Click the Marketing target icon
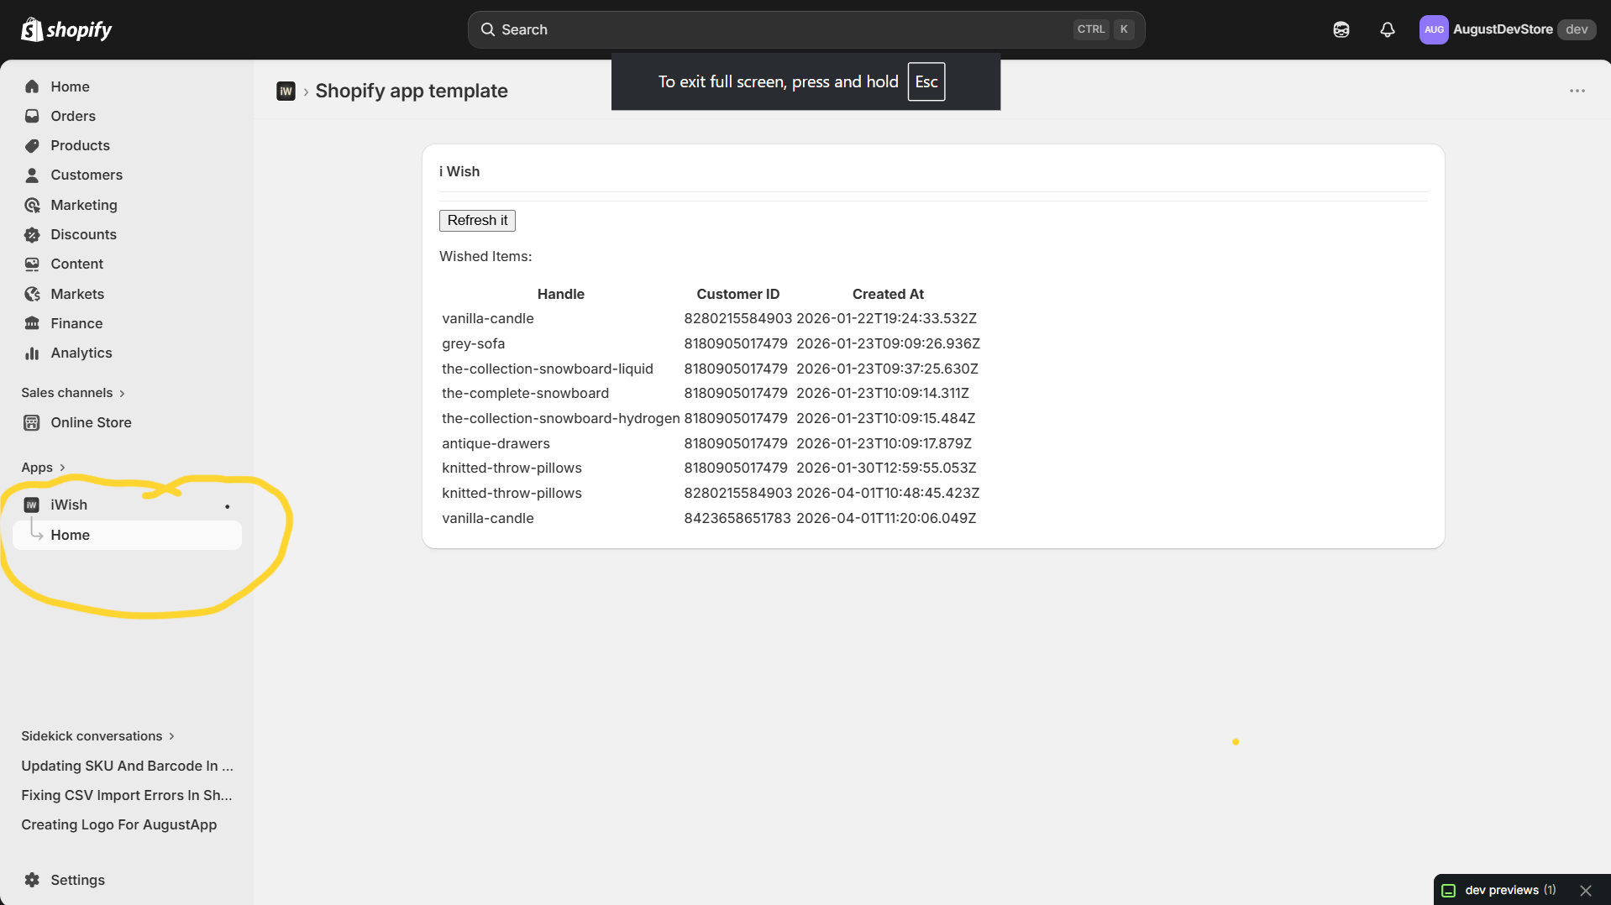This screenshot has width=1611, height=905. pos(32,205)
